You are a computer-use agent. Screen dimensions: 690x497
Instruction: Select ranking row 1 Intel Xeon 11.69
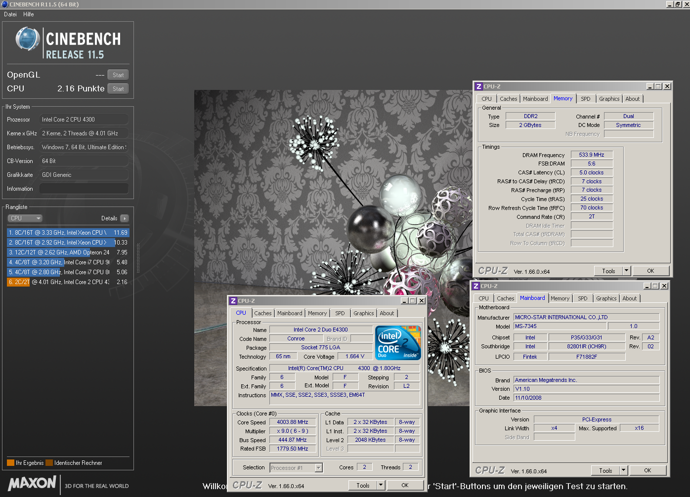[x=68, y=232]
